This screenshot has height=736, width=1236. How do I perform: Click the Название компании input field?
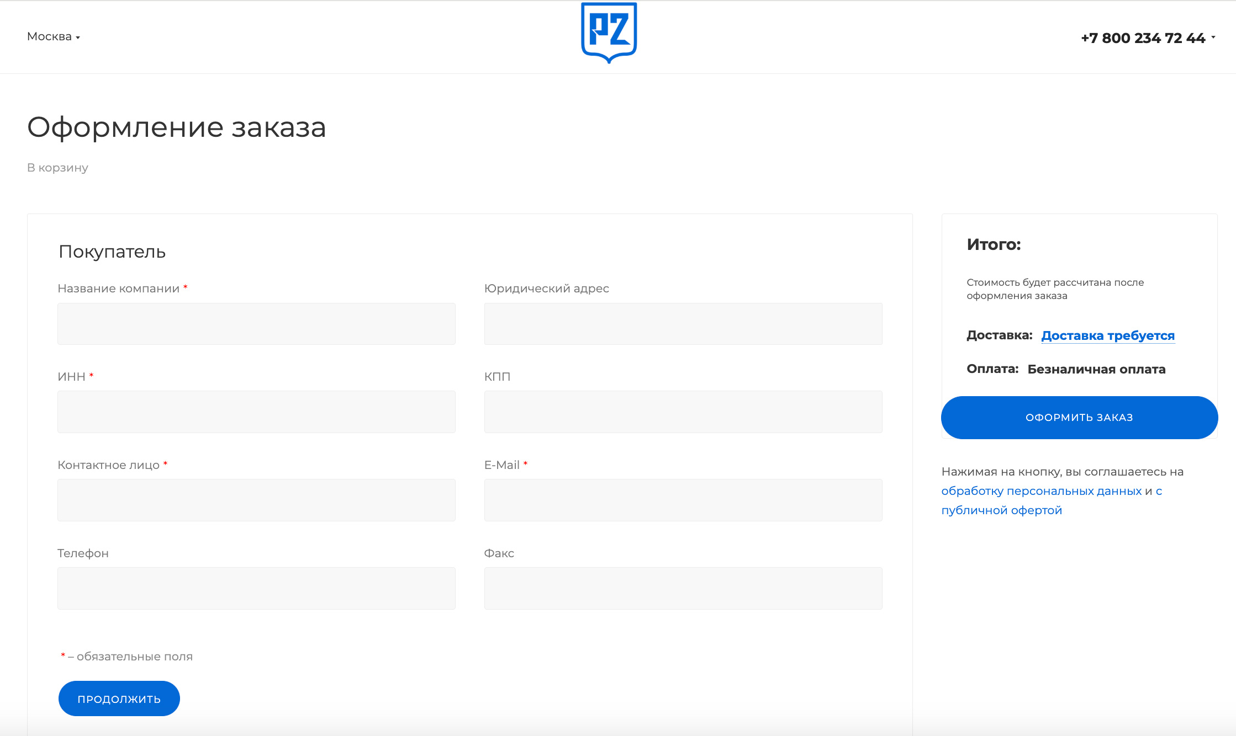click(256, 324)
